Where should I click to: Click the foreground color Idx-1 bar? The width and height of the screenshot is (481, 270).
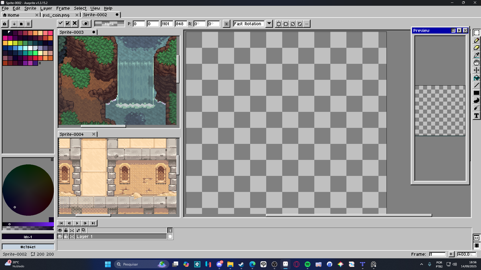pyautogui.click(x=28, y=237)
